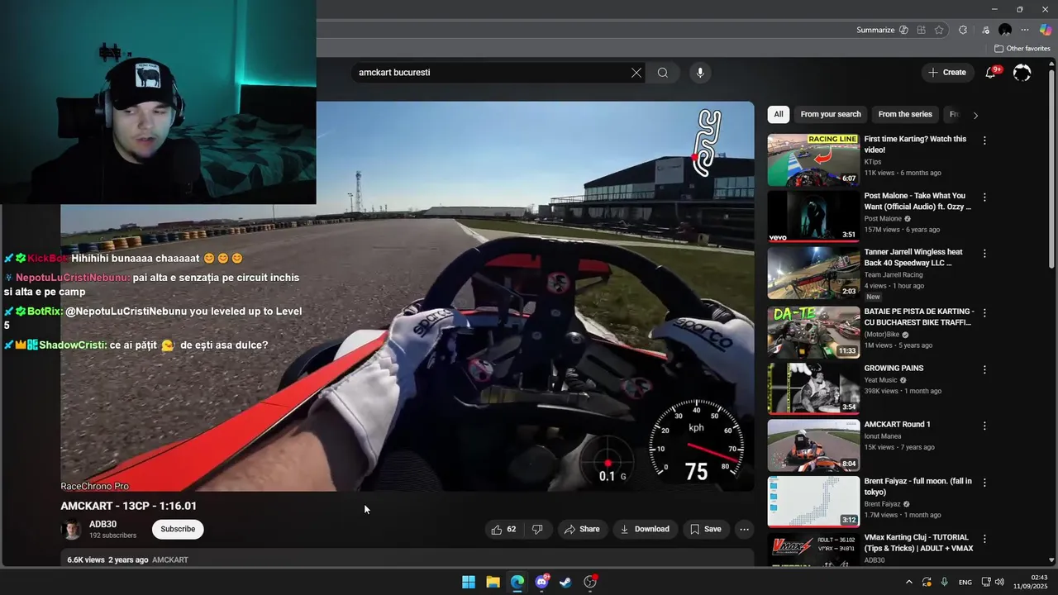Open options menu for Tanner Jarrell video

pyautogui.click(x=984, y=254)
